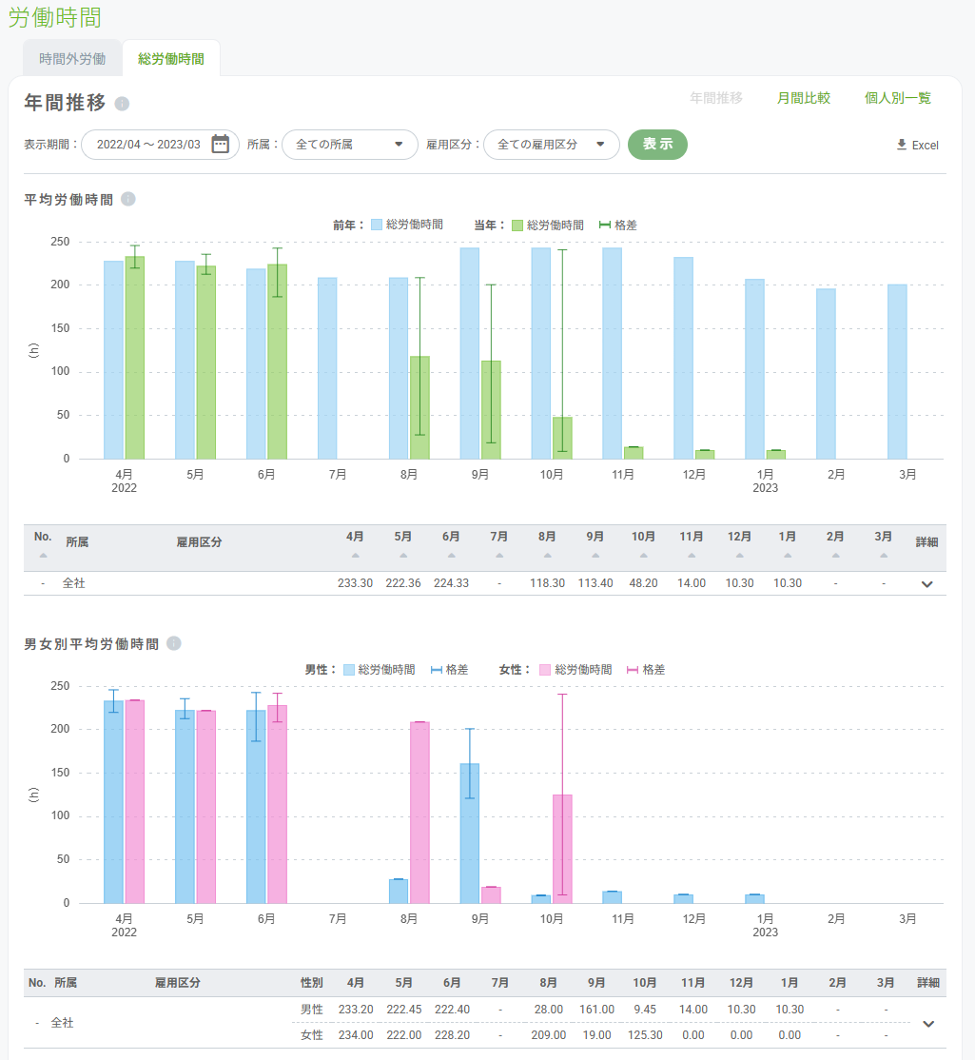Click the green 表示 button

(x=657, y=145)
